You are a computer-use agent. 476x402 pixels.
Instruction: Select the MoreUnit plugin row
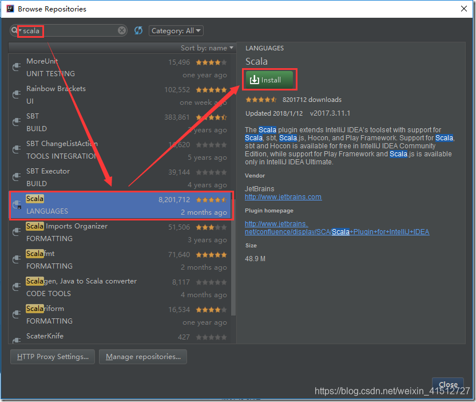coord(120,68)
